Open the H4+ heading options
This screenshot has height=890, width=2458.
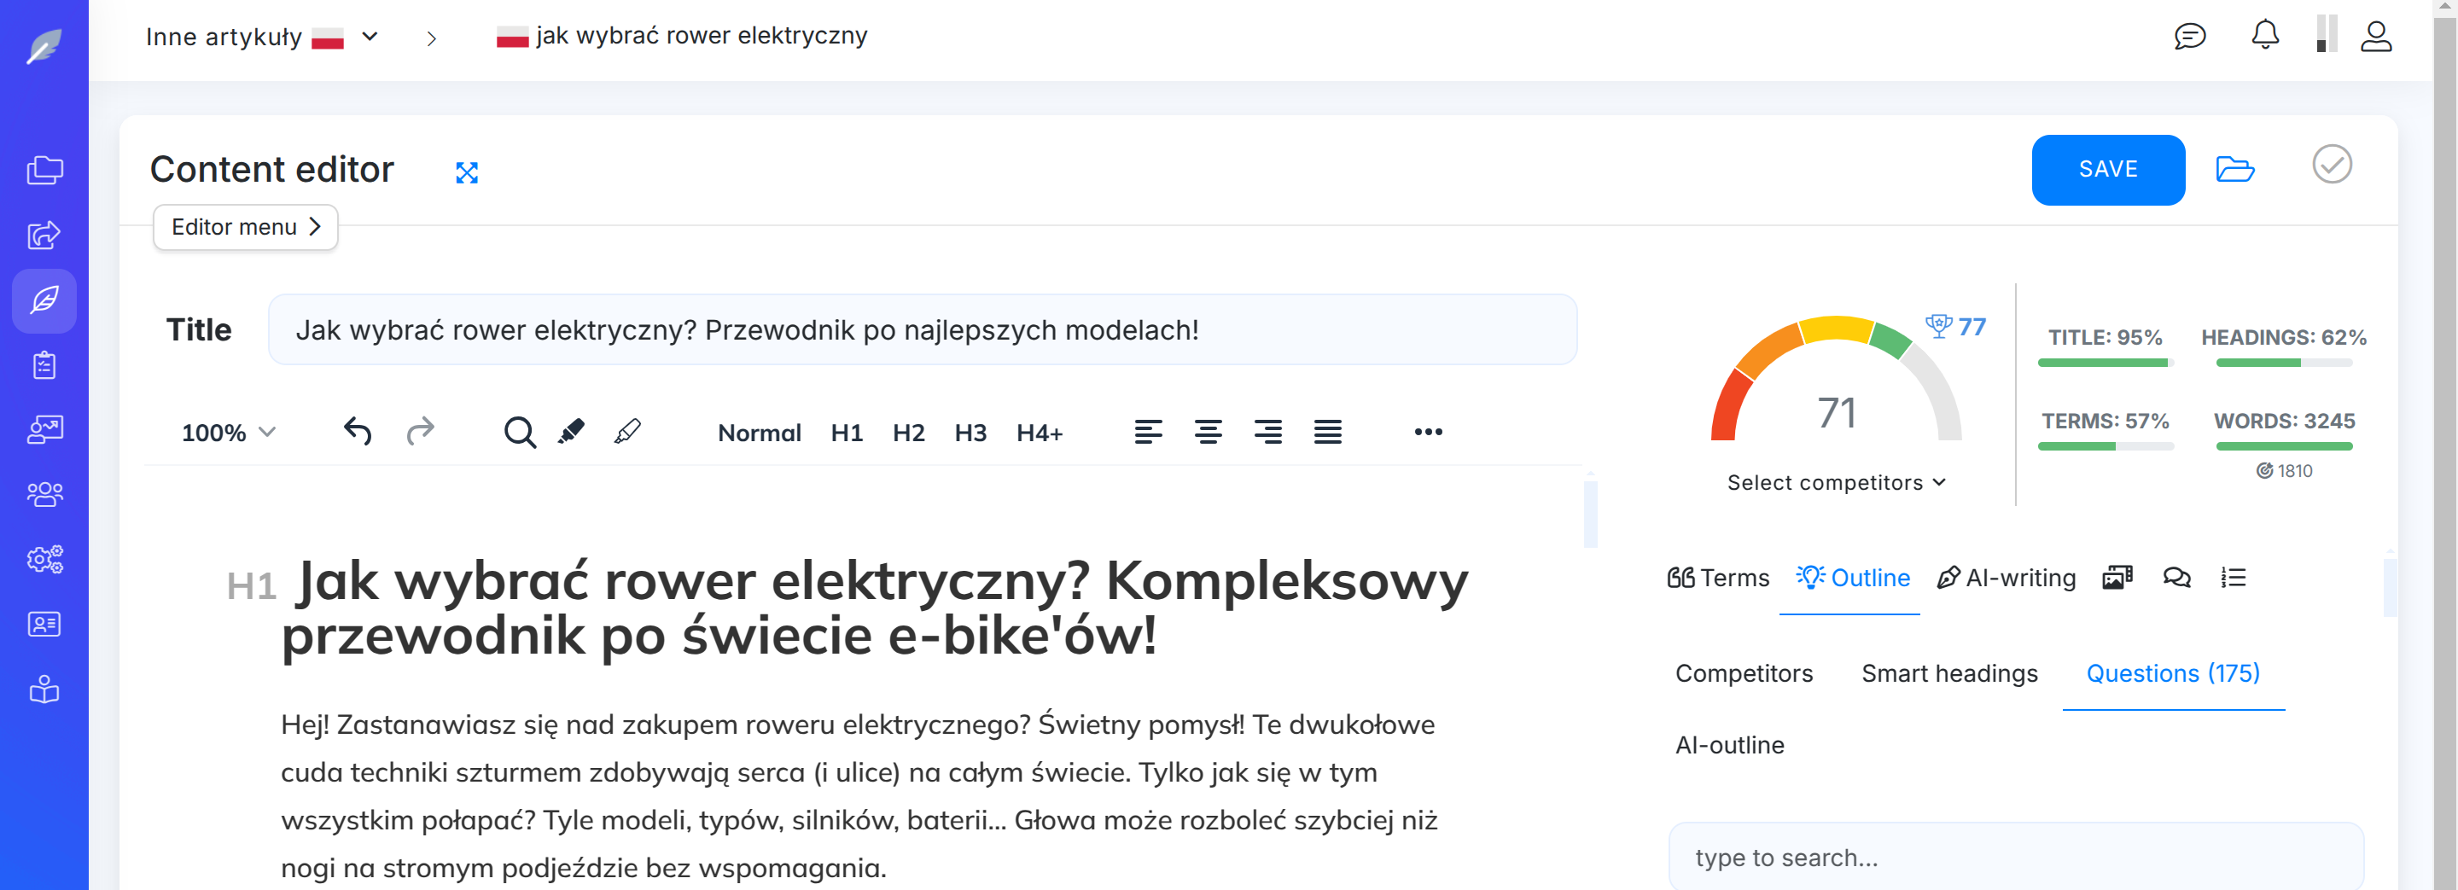(x=1040, y=433)
